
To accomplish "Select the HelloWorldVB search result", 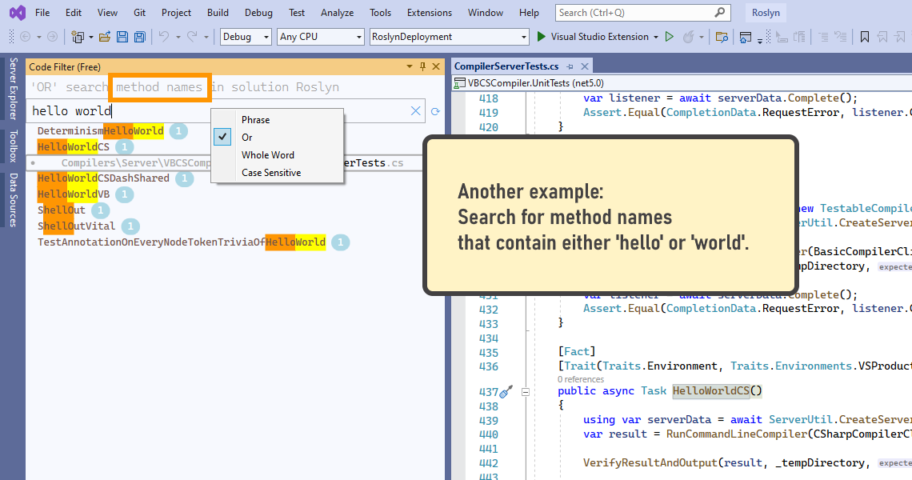I will pos(74,194).
